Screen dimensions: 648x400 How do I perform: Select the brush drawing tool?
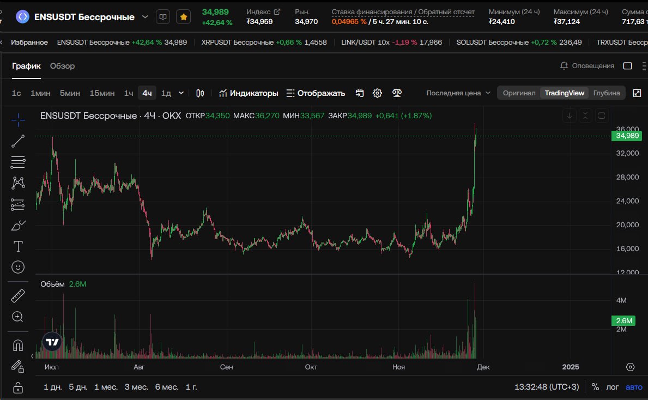(18, 225)
